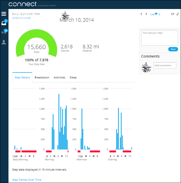Open the Step Trends Over Time link
181x183 pixels.
pyautogui.click(x=27, y=180)
